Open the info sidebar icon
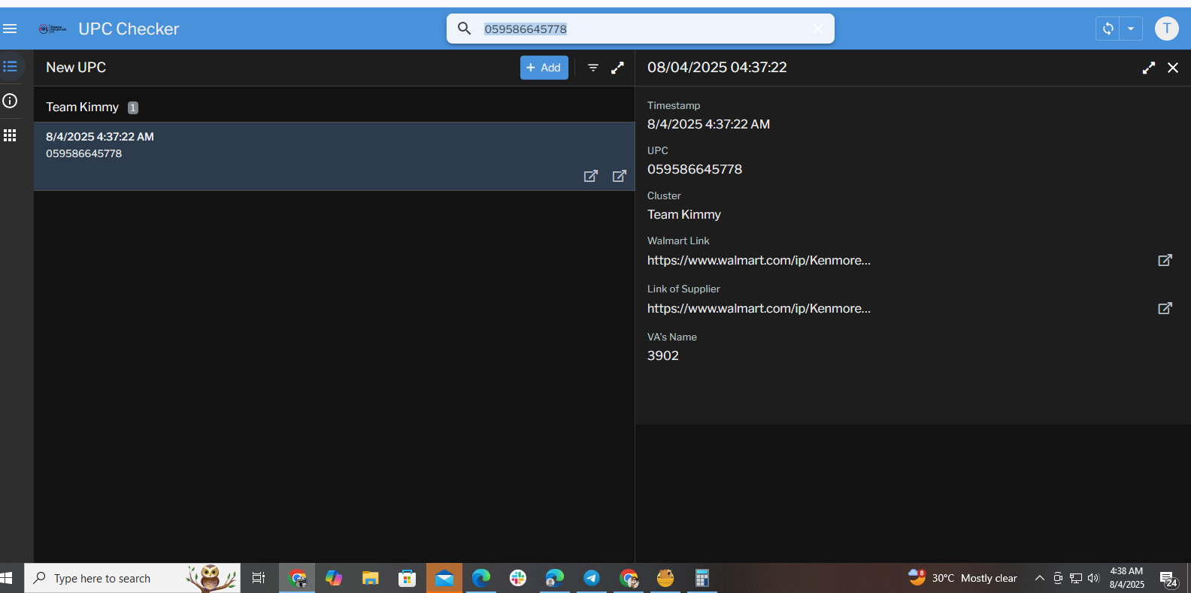This screenshot has height=593, width=1191. pyautogui.click(x=10, y=101)
